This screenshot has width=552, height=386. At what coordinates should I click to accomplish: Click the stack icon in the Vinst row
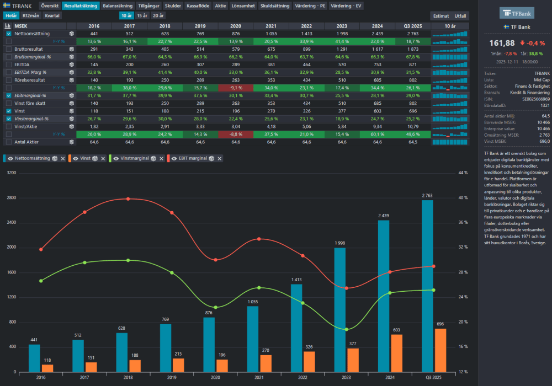pos(71,111)
